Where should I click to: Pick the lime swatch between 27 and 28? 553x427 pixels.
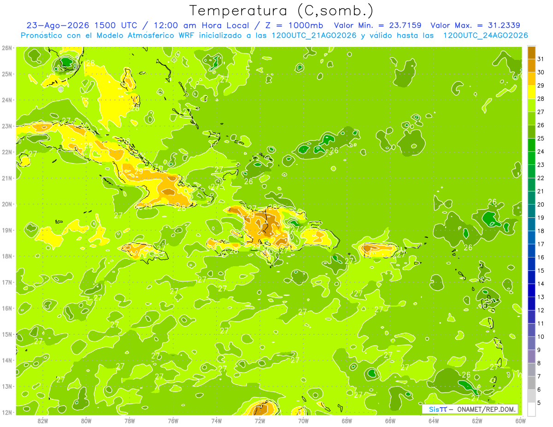pos(531,105)
